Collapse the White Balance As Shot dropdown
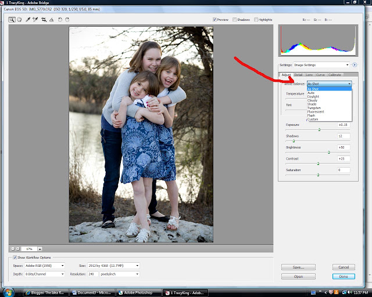Screen dimensions: 372x297 [x=329, y=84]
